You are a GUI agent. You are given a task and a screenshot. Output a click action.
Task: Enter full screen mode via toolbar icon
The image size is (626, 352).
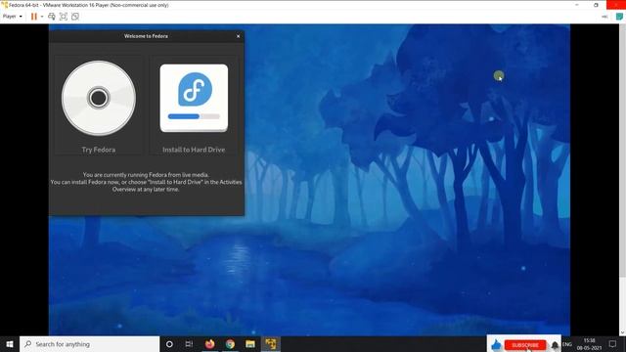click(63, 17)
